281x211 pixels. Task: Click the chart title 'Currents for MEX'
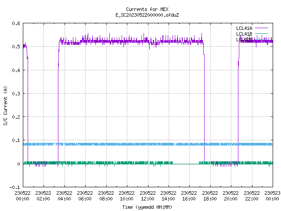pos(147,9)
